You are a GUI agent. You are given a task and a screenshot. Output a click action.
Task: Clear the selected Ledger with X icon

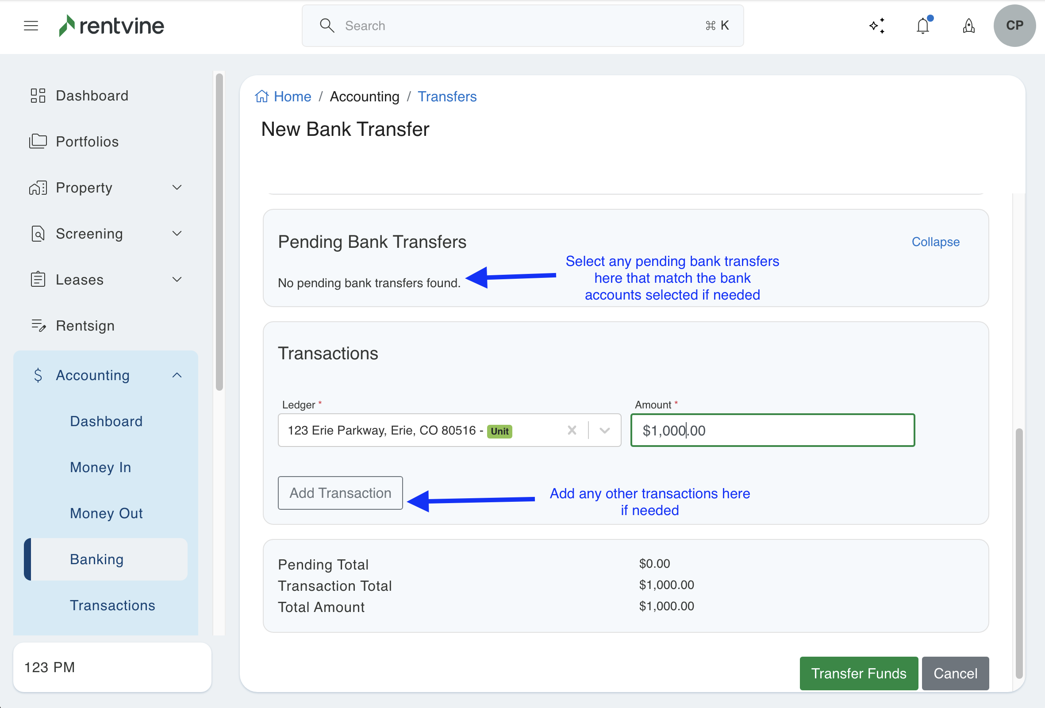point(572,430)
